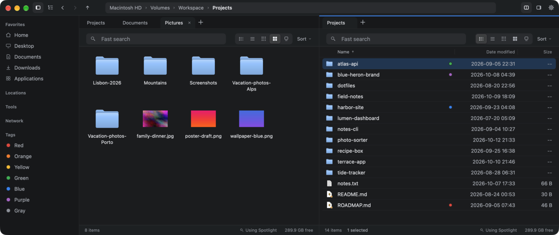Go forward with the right arrow
Image resolution: width=559 pixels, height=235 pixels.
coord(75,8)
